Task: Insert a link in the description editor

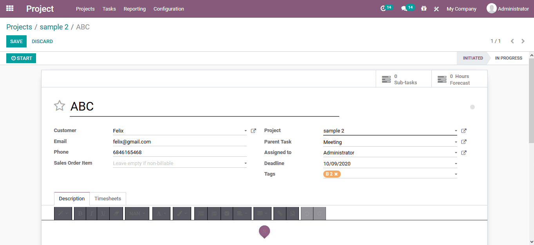Action: pyautogui.click(x=279, y=213)
